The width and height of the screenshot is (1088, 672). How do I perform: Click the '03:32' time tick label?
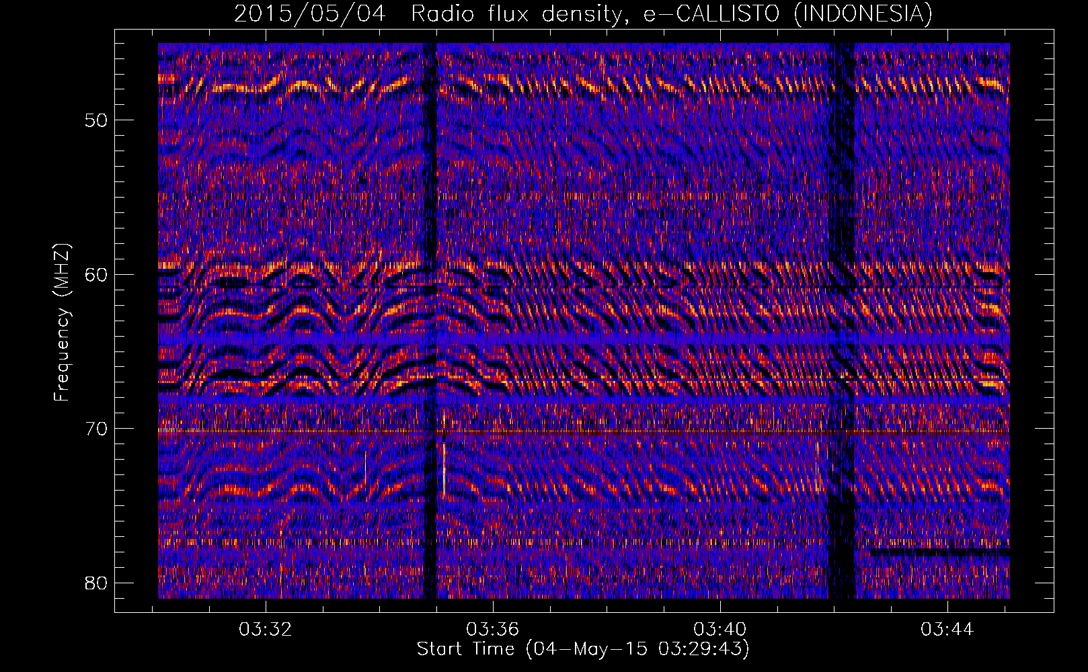(x=266, y=629)
